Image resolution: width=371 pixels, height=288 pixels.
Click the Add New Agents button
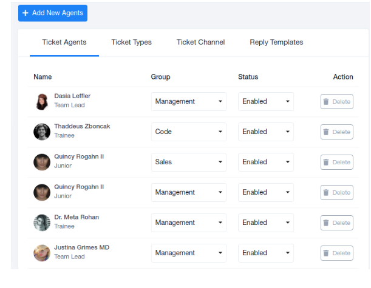point(53,13)
